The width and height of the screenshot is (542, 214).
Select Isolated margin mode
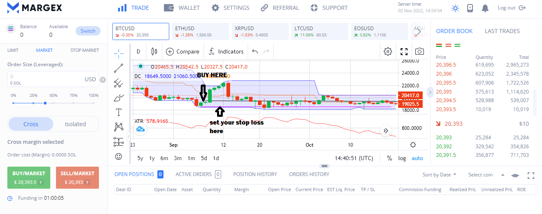[75, 124]
